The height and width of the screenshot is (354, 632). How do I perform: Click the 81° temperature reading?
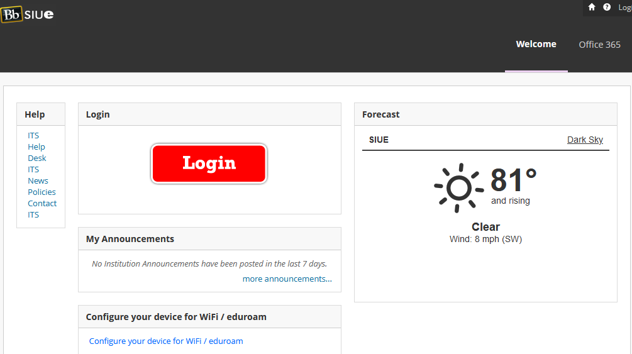click(513, 180)
